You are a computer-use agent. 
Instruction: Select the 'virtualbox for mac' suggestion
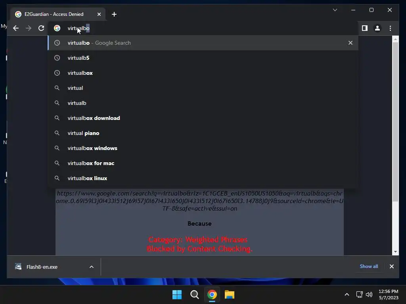(x=203, y=163)
